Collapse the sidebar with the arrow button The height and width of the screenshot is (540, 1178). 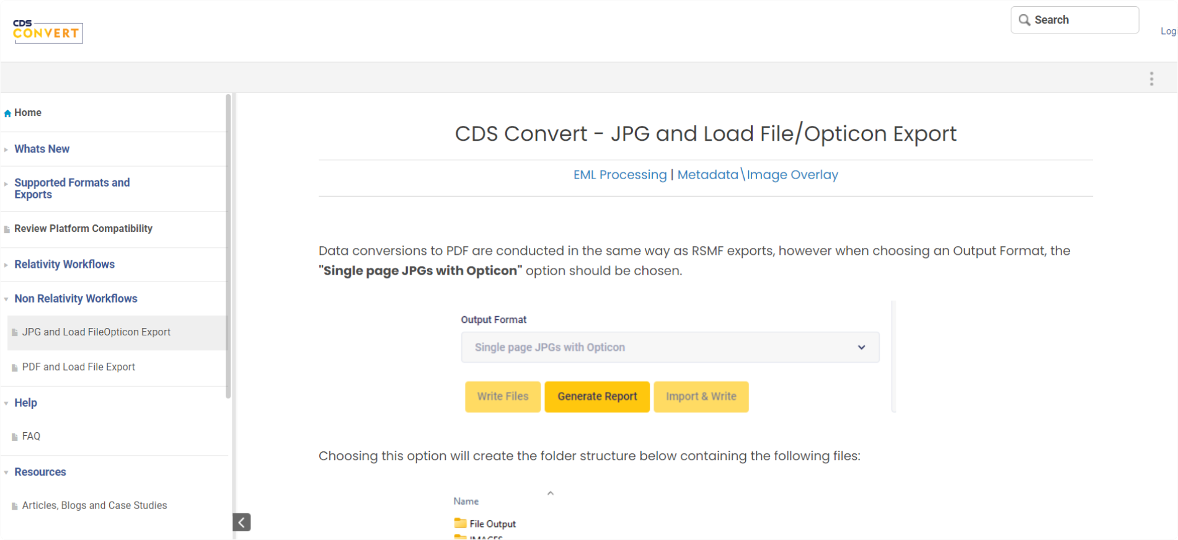tap(242, 522)
